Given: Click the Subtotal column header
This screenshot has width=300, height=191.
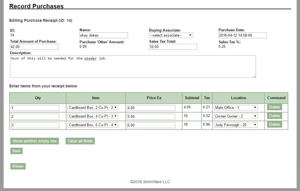Looking at the screenshot, I should (192, 98).
